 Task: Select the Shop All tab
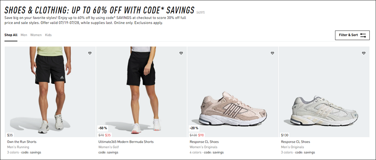click(x=11, y=35)
